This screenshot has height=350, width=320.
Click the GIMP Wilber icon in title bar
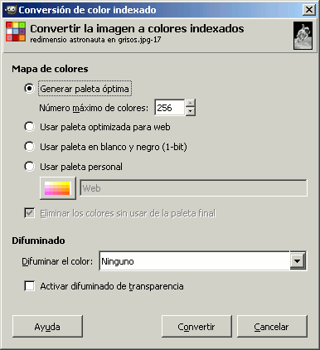point(11,10)
